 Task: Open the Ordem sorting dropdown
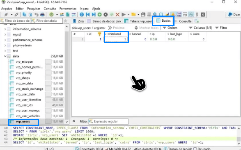[170, 28]
